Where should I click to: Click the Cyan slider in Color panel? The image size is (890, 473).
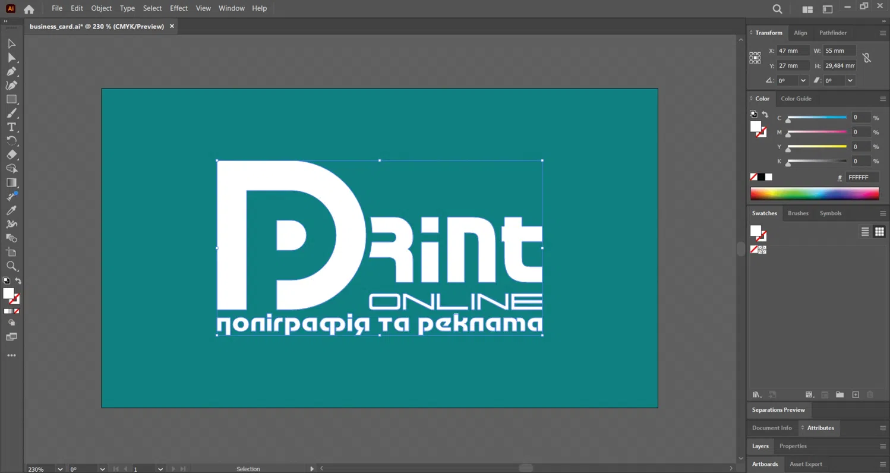(816, 118)
